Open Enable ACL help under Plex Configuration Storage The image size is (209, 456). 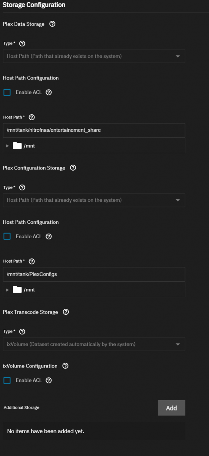pyautogui.click(x=49, y=236)
